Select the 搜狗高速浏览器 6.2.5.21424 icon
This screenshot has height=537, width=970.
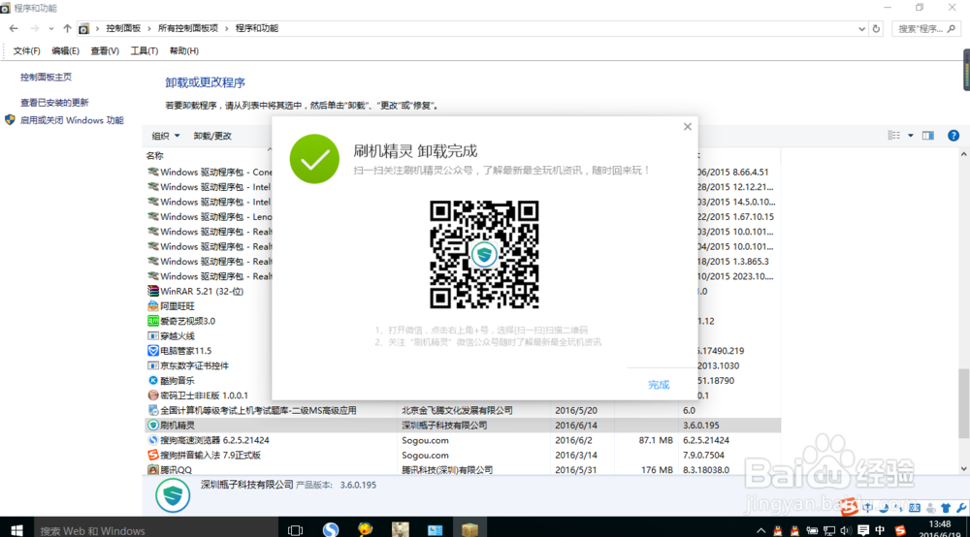click(153, 440)
